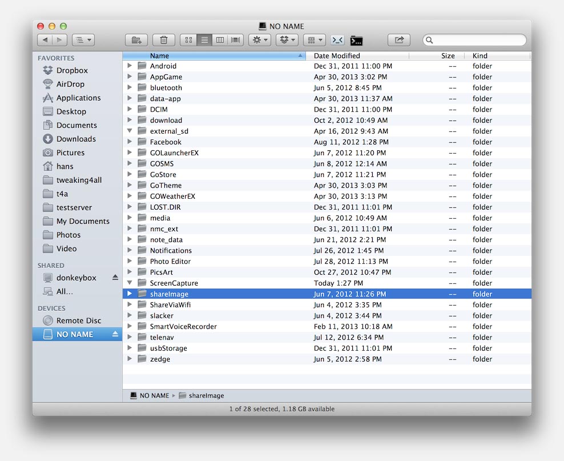Select the SmartVoiceRecorder folder
564x461 pixels.
point(327,326)
